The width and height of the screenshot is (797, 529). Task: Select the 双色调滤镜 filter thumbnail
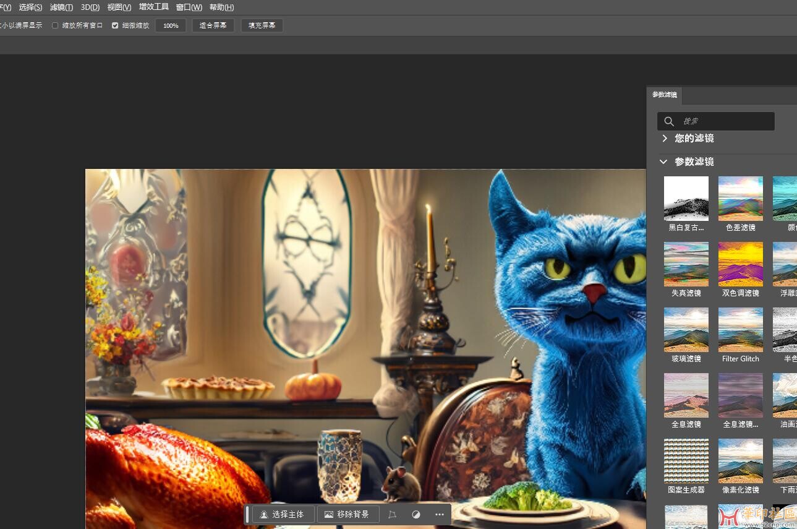740,264
